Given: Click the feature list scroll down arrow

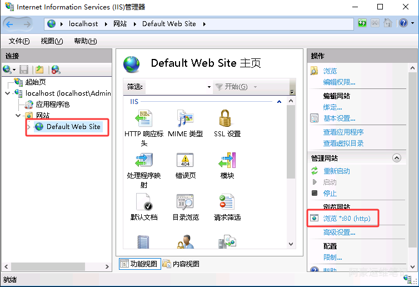Looking at the screenshot, I should point(291,244).
